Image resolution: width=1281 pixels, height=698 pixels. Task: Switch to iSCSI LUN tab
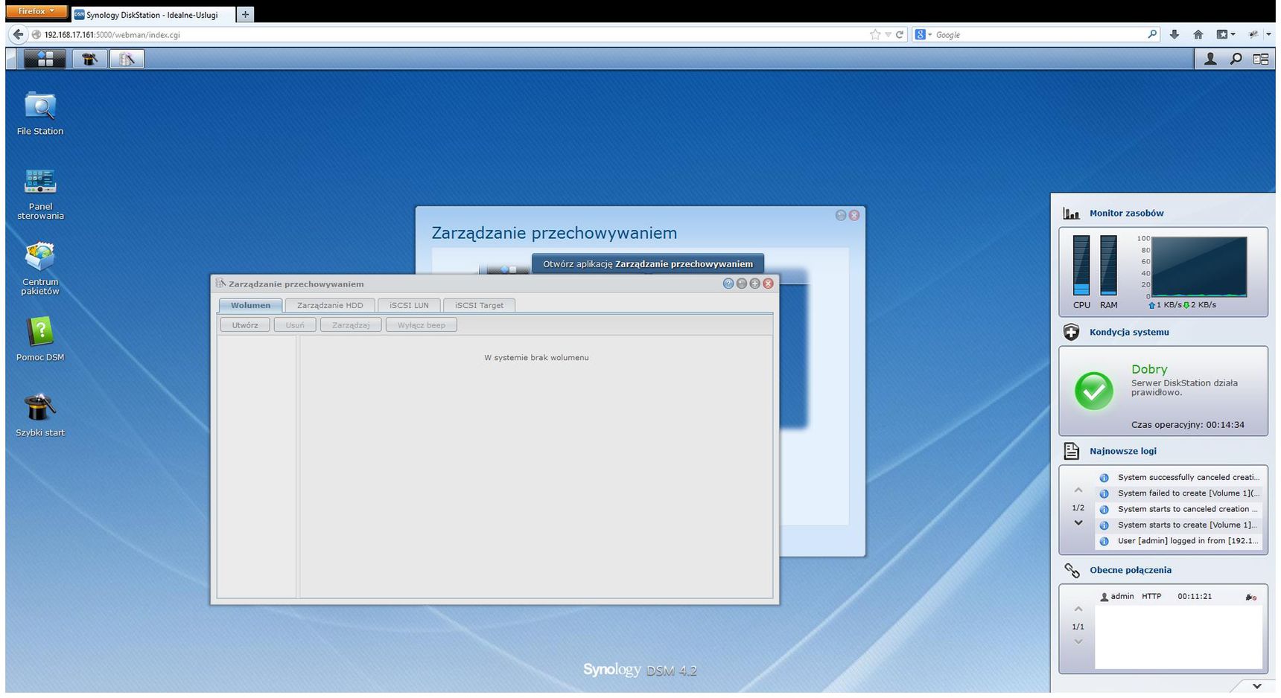pyautogui.click(x=409, y=305)
